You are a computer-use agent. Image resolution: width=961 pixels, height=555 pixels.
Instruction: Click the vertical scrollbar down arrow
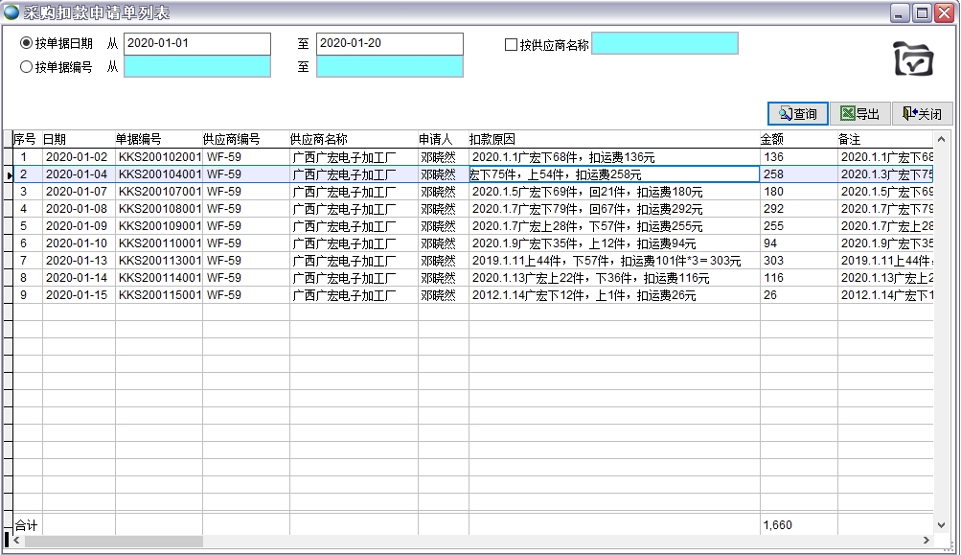coord(940,524)
